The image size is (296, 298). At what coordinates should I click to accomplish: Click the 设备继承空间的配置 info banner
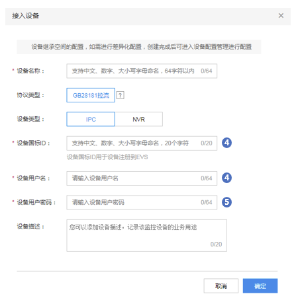(139, 47)
